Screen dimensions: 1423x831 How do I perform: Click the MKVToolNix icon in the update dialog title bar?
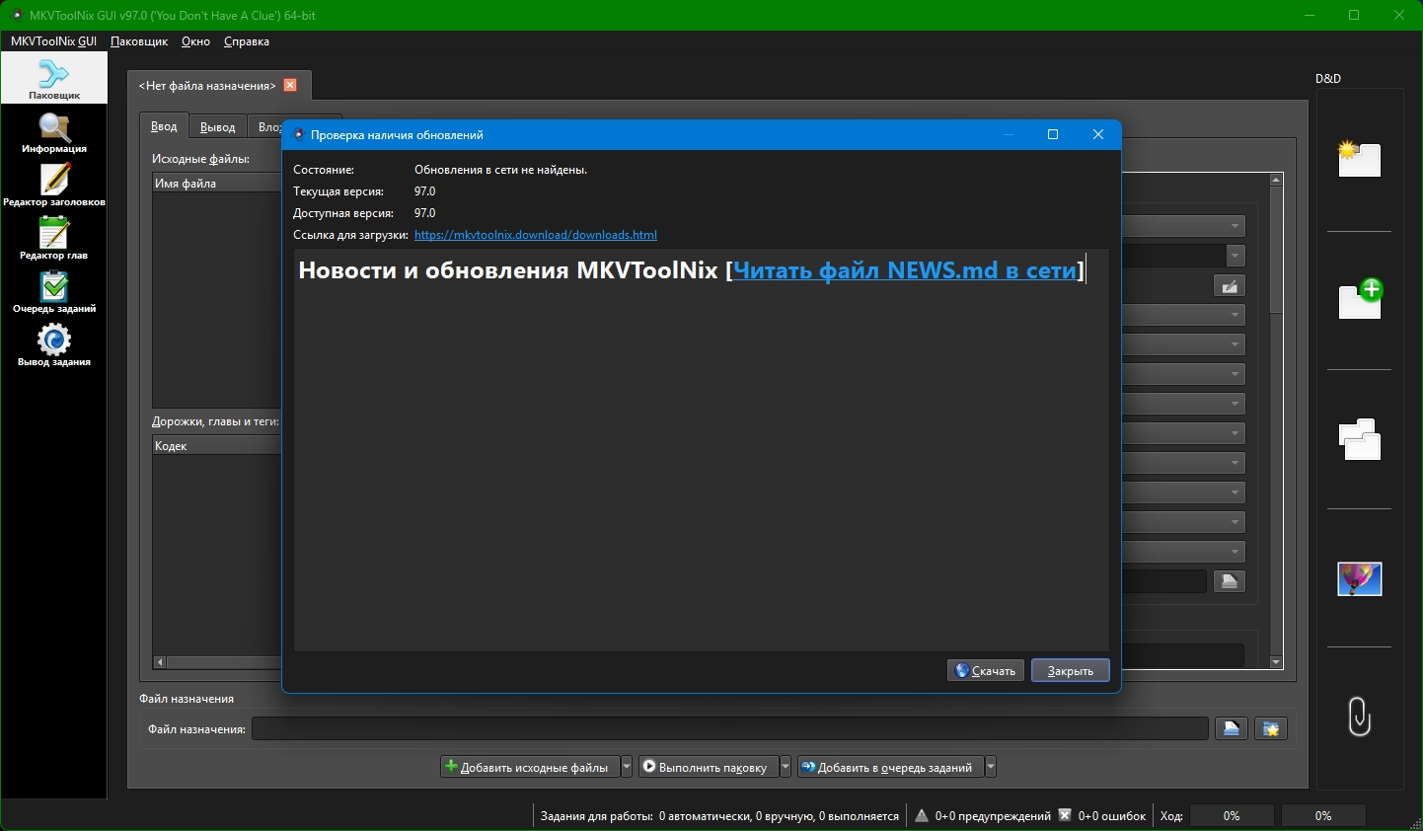click(x=299, y=134)
